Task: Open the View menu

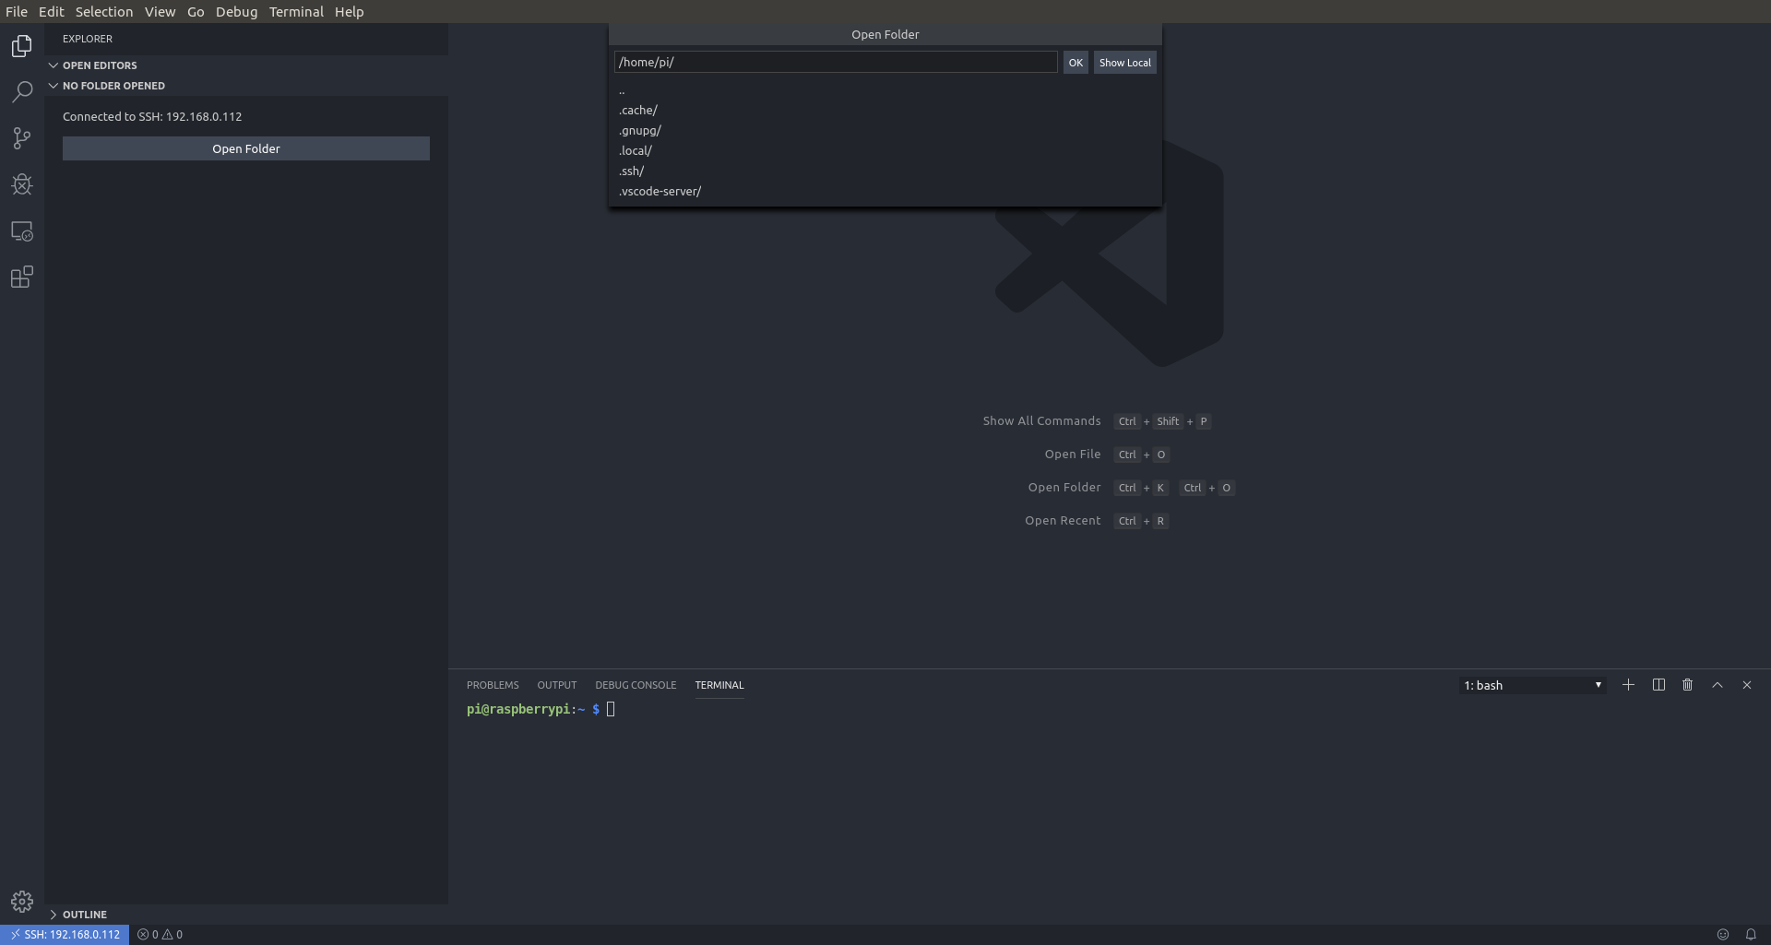Action: 160,11
